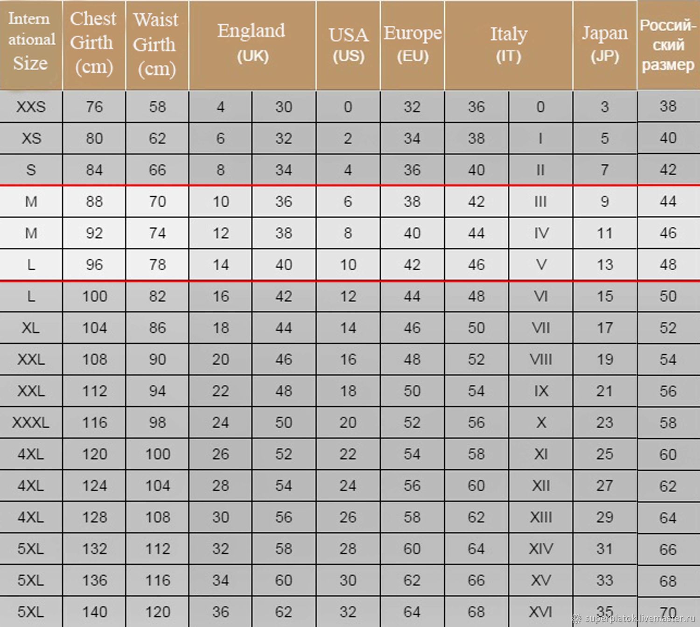Image resolution: width=700 pixels, height=627 pixels.
Task: Select the Japan (JP) header cell
Action: click(x=605, y=45)
